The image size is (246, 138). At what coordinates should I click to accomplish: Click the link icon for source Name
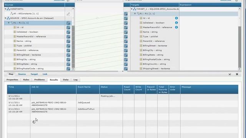point(68,41)
